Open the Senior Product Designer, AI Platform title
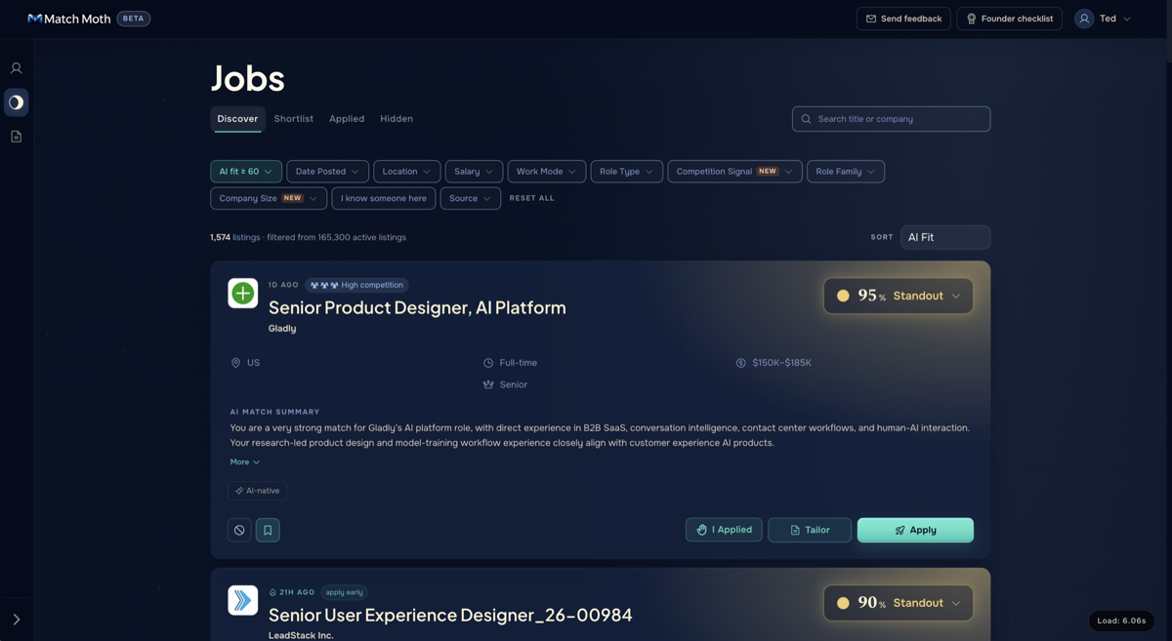 click(417, 307)
